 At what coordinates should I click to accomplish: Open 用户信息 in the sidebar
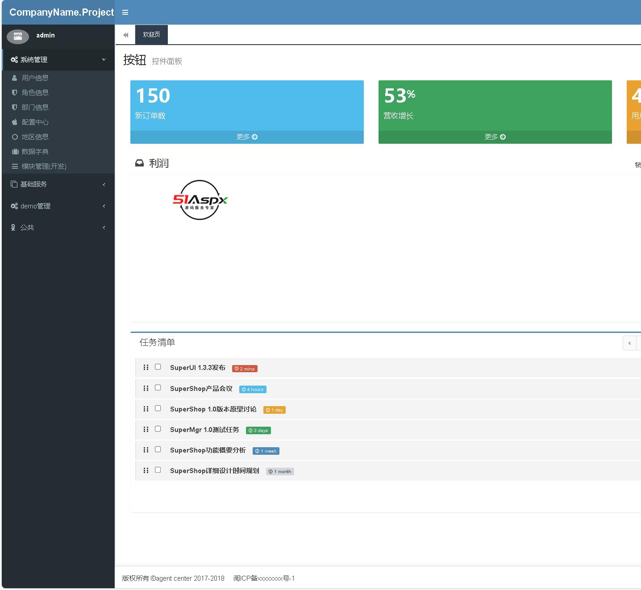pos(35,78)
